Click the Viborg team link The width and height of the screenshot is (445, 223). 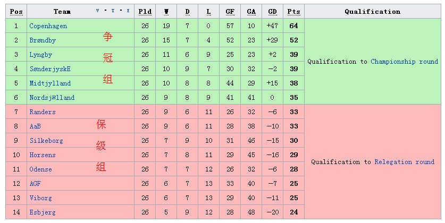41,198
